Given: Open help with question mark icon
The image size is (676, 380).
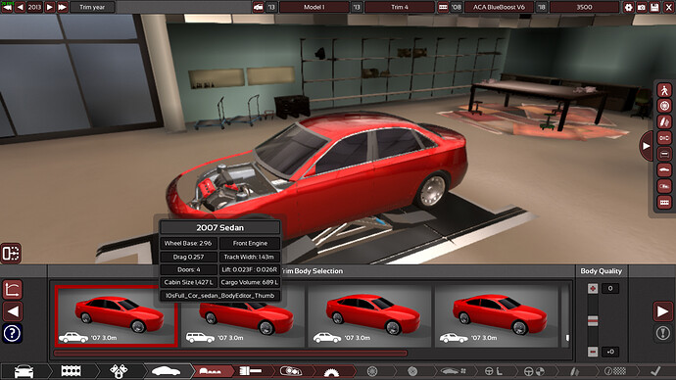Looking at the screenshot, I should (x=13, y=333).
